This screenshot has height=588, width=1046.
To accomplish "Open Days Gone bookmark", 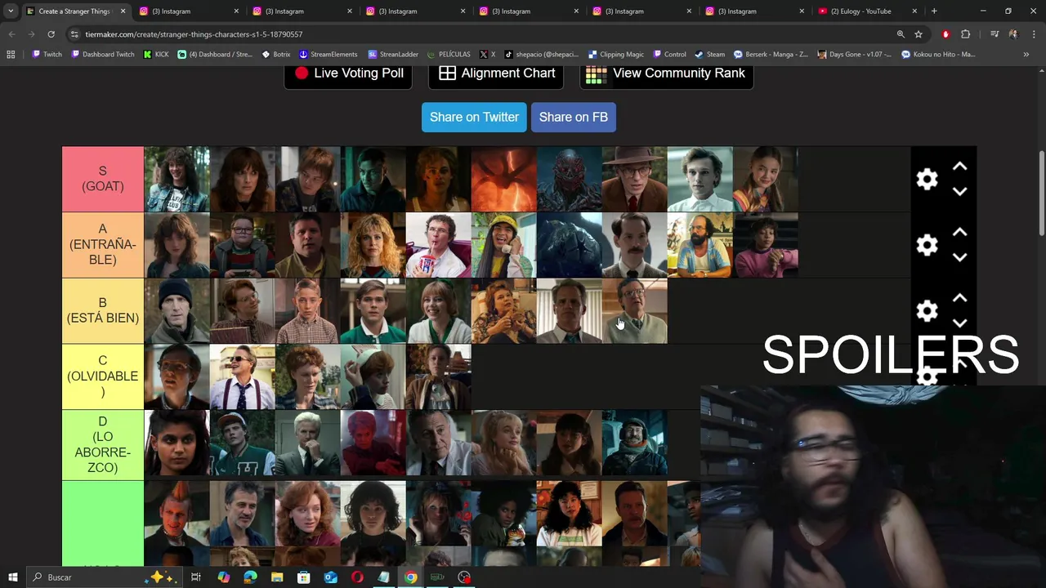I will 855,55.
